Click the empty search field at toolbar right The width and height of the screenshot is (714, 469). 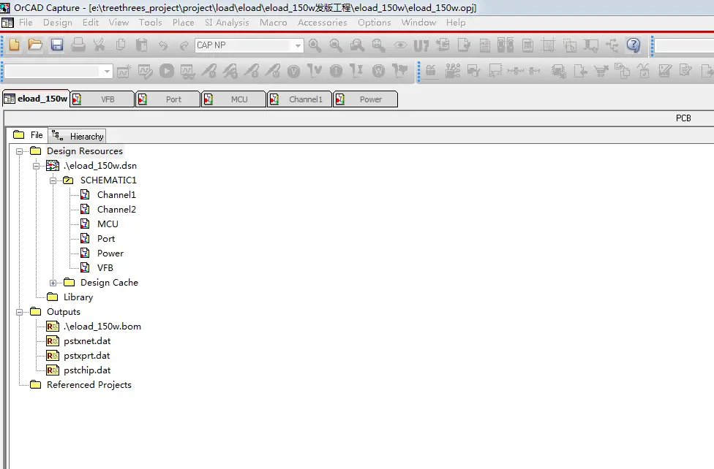click(x=684, y=45)
